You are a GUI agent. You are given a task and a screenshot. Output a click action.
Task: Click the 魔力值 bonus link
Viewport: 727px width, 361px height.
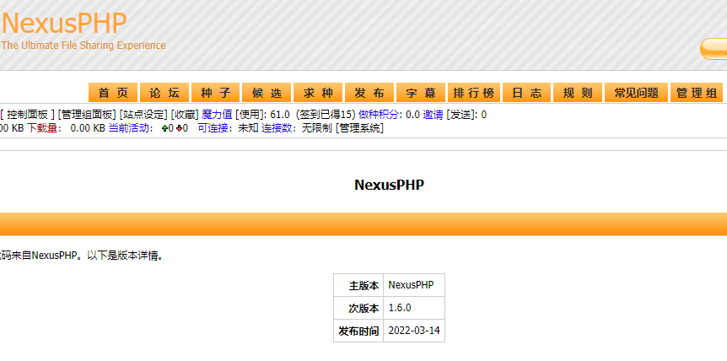217,115
